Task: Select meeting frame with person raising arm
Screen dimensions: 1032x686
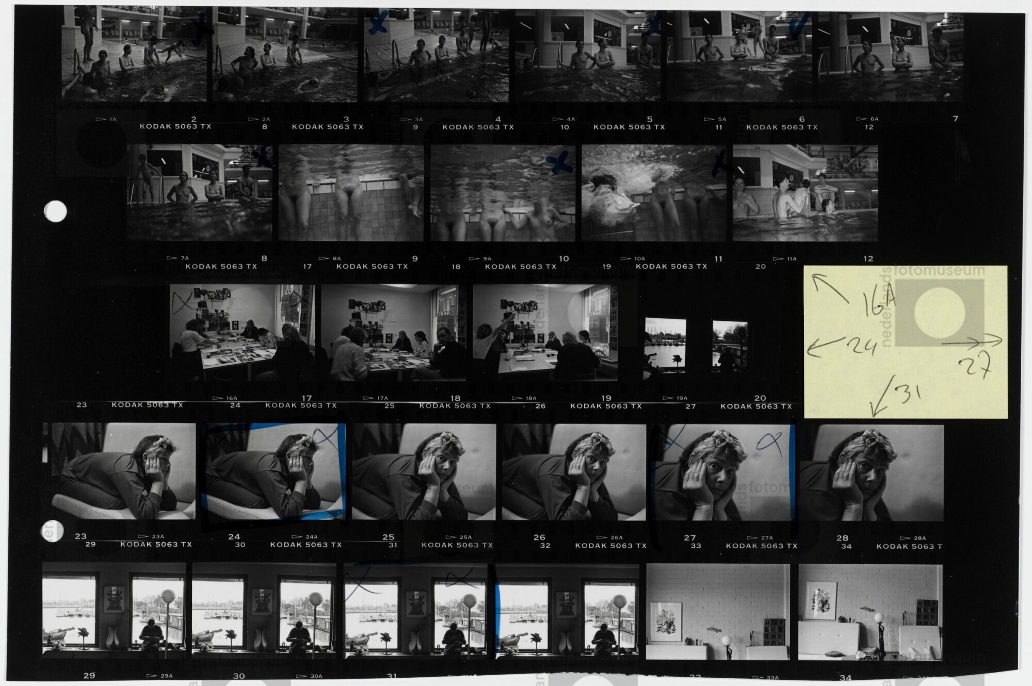Action: [545, 333]
